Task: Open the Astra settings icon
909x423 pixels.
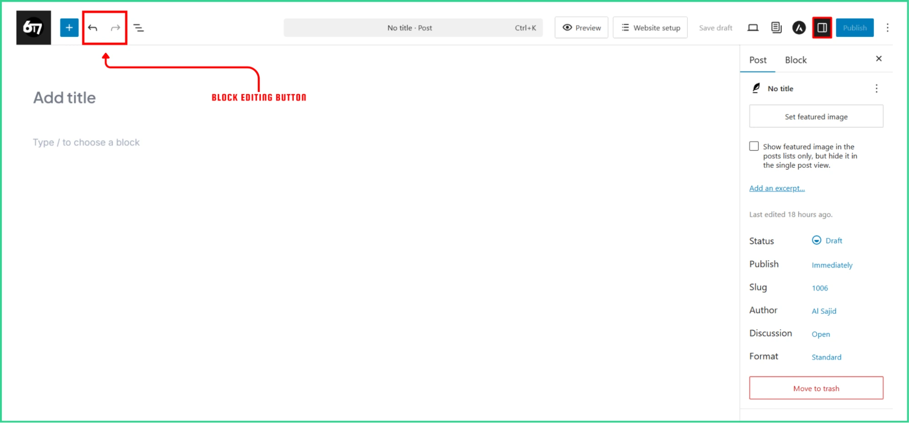Action: [x=799, y=28]
